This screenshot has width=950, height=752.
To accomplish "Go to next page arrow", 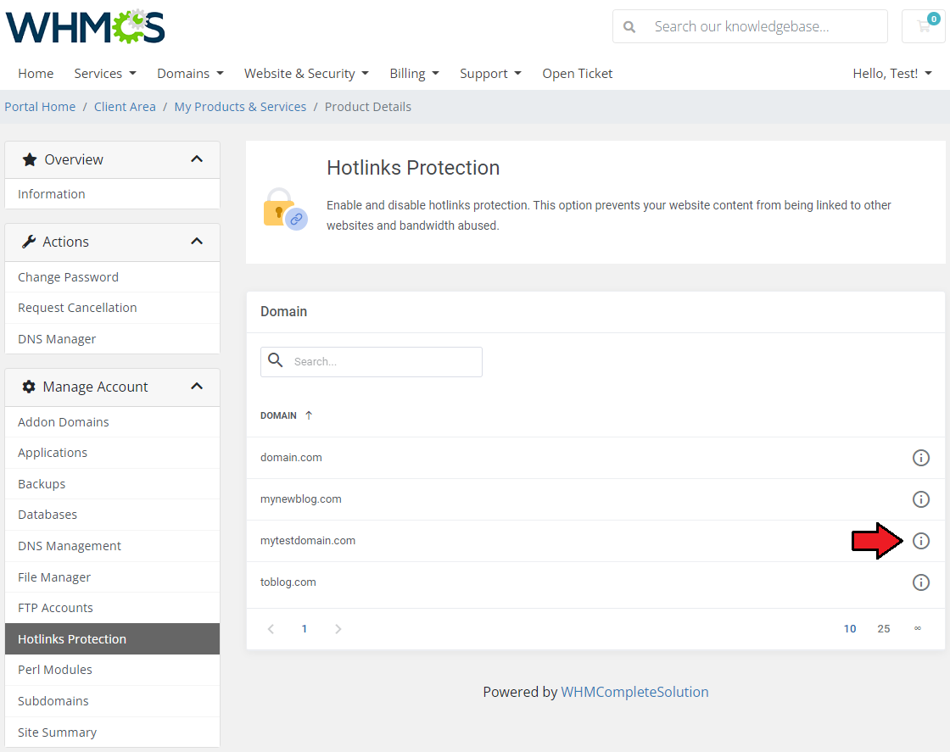I will (x=338, y=629).
